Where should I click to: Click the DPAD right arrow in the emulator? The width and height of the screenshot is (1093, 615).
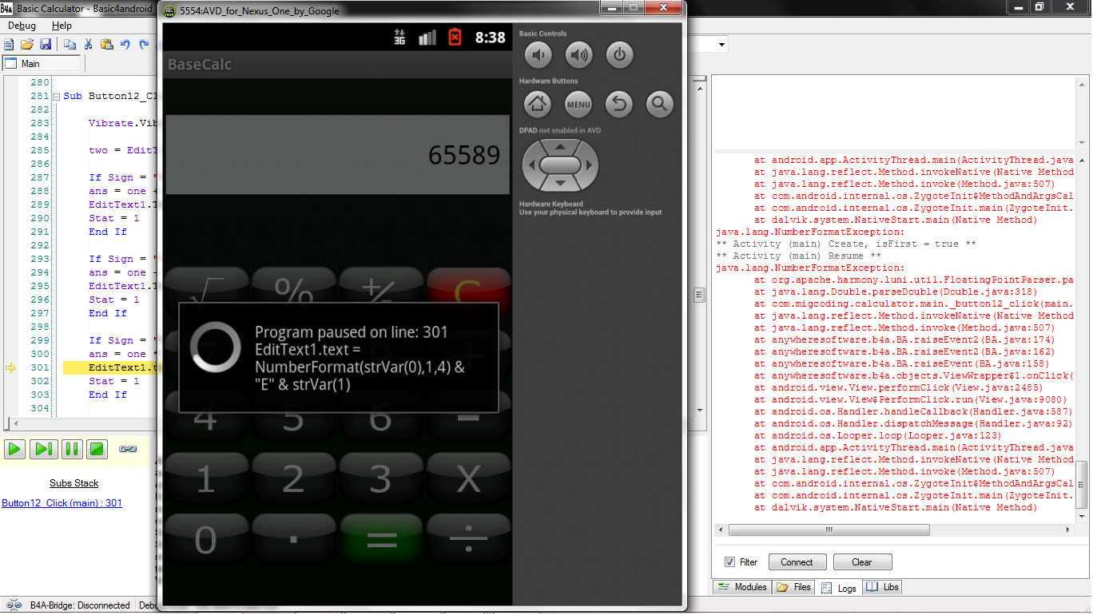point(589,165)
